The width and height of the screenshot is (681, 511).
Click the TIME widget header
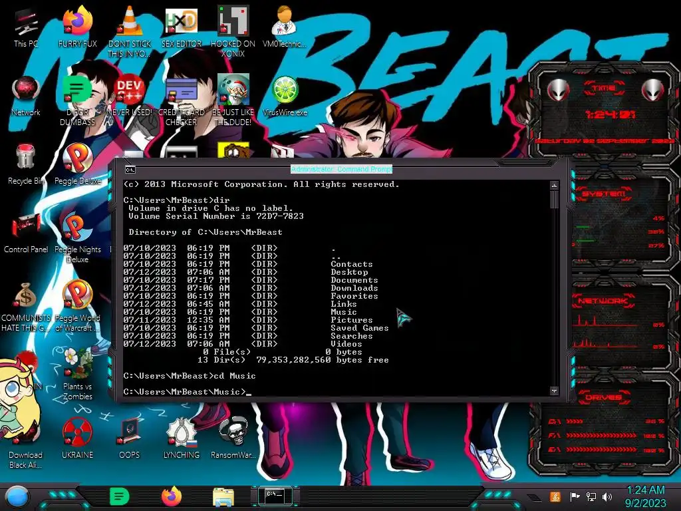coord(604,88)
